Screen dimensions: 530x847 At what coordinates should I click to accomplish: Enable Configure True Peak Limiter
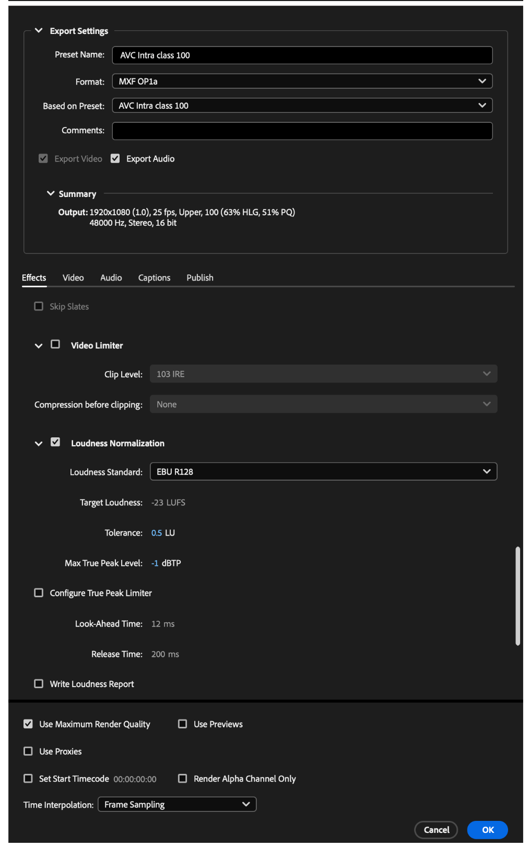39,593
